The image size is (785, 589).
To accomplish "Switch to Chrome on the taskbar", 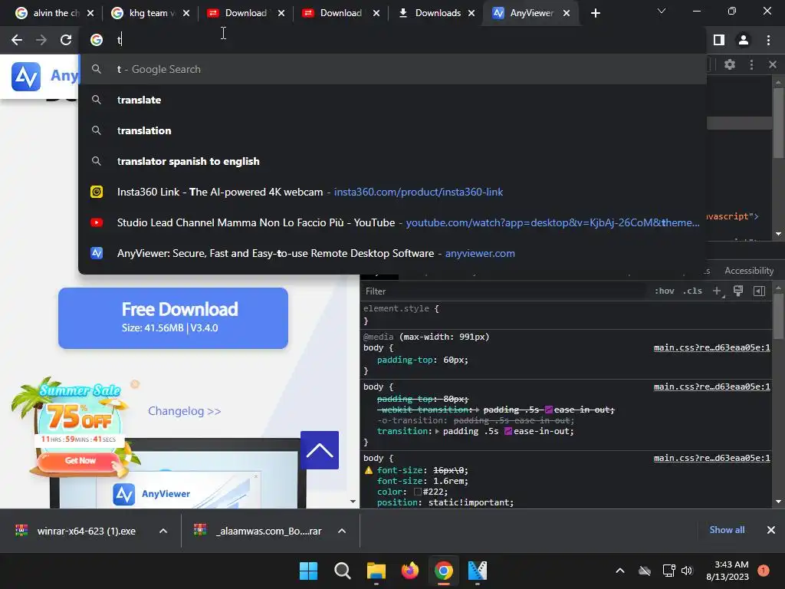I will click(x=444, y=571).
